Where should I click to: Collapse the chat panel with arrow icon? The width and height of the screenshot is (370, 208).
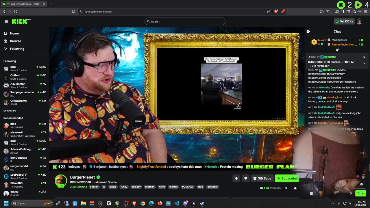pos(308,31)
